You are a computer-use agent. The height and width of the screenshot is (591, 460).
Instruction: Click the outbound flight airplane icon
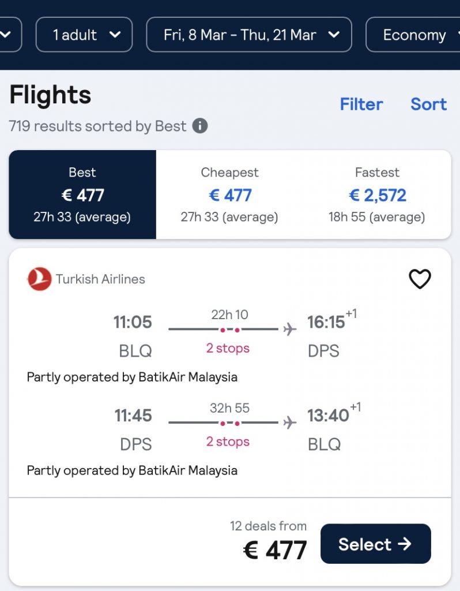[290, 330]
